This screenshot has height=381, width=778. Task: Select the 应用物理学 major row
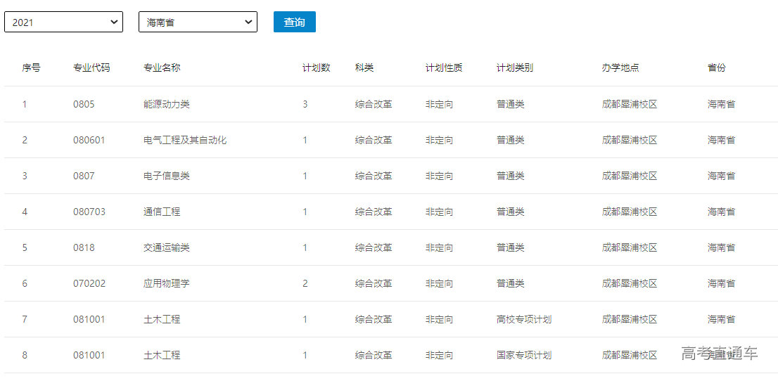point(167,283)
